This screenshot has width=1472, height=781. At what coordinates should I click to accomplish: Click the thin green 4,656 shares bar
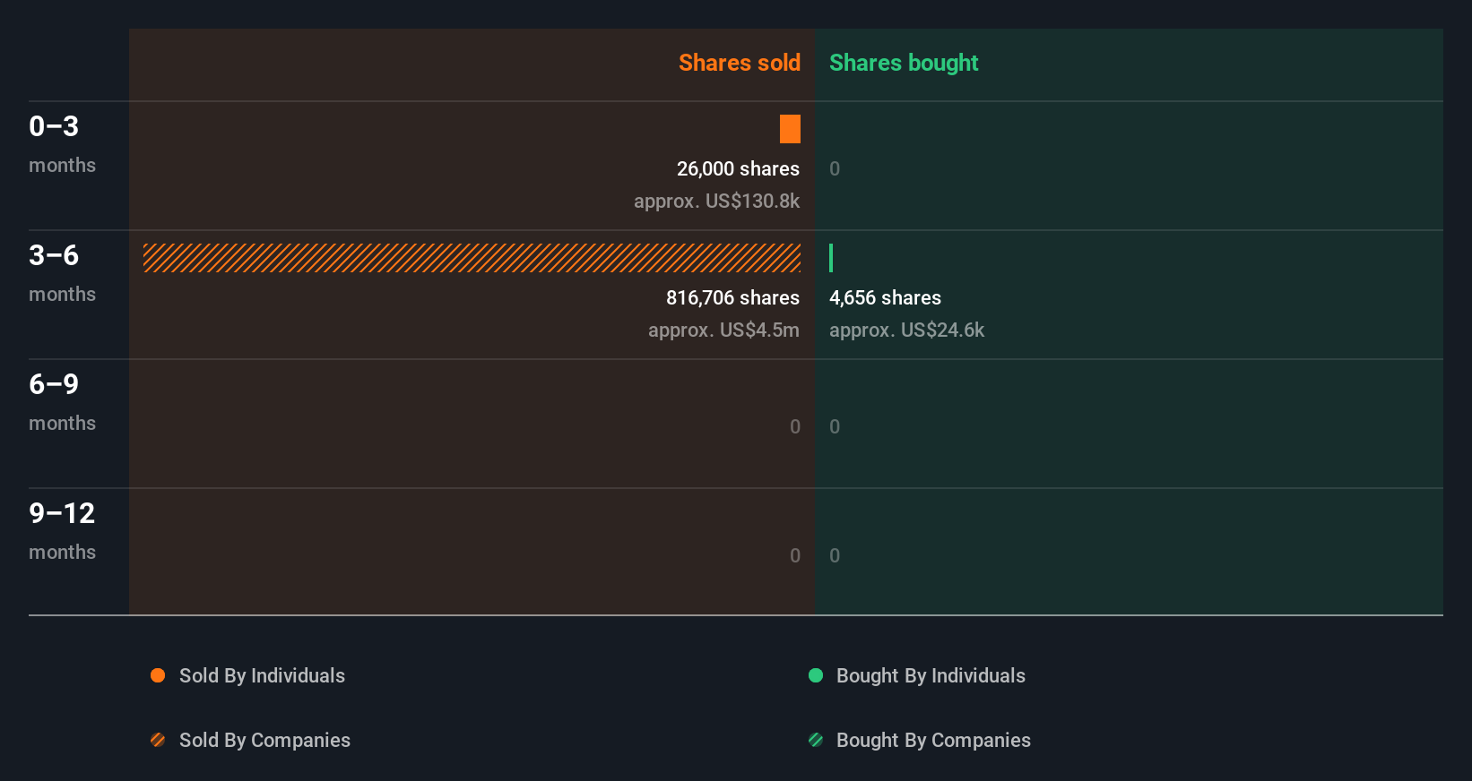pyautogui.click(x=831, y=258)
